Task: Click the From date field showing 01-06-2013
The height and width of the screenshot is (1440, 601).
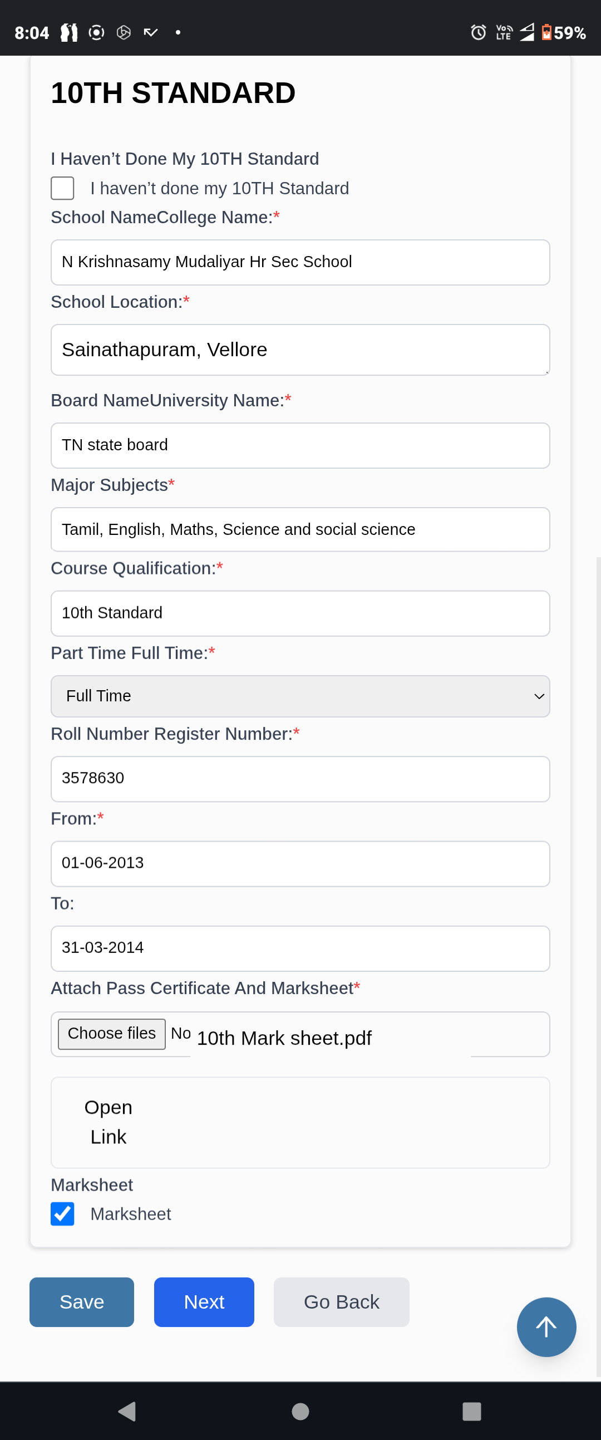Action: (x=299, y=863)
